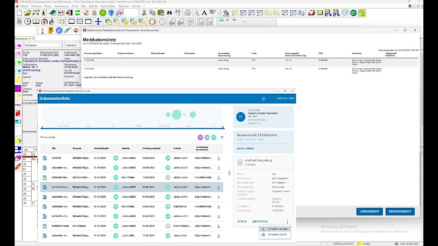This screenshot has height=246, width=438.
Task: Click the green refresh arrows toolbar icon
Action: 78,13
